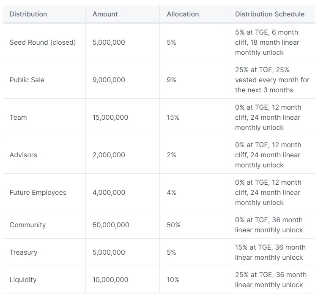315x296 pixels.
Task: Click the Public Sale 25% at TGE schedule
Action: coord(272,80)
